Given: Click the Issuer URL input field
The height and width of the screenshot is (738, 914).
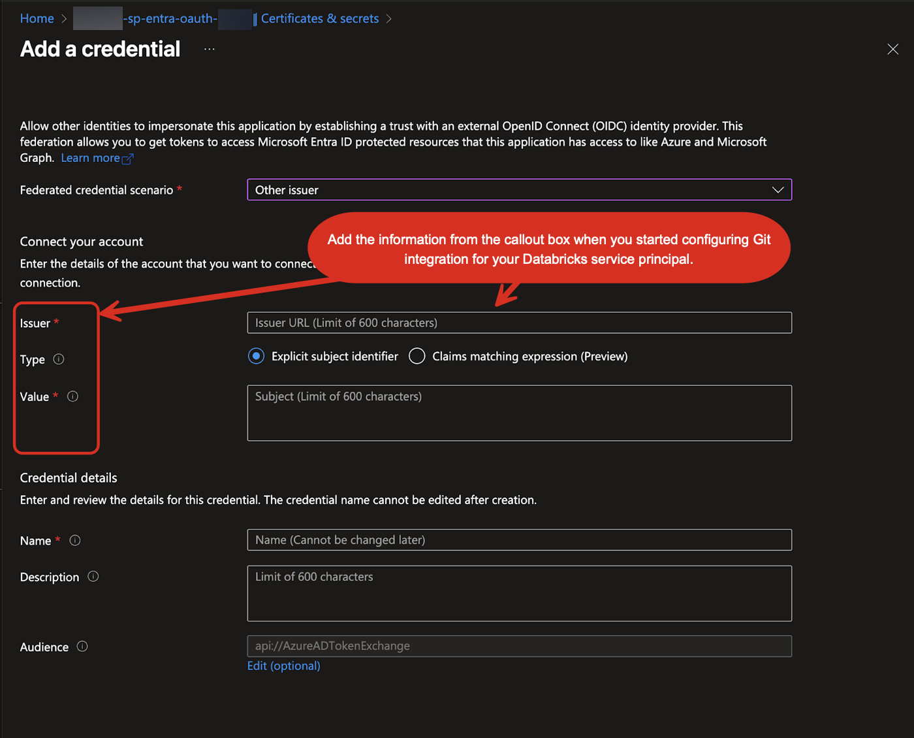Looking at the screenshot, I should [x=519, y=322].
